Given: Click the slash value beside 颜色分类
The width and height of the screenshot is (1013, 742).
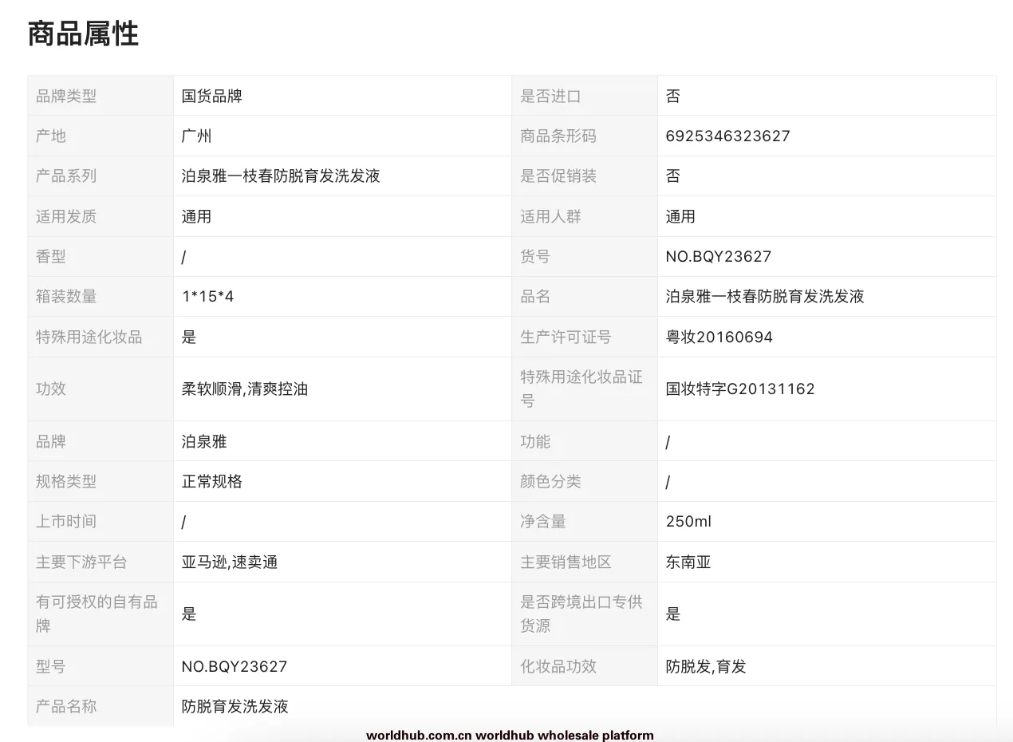Looking at the screenshot, I should click(x=668, y=482).
